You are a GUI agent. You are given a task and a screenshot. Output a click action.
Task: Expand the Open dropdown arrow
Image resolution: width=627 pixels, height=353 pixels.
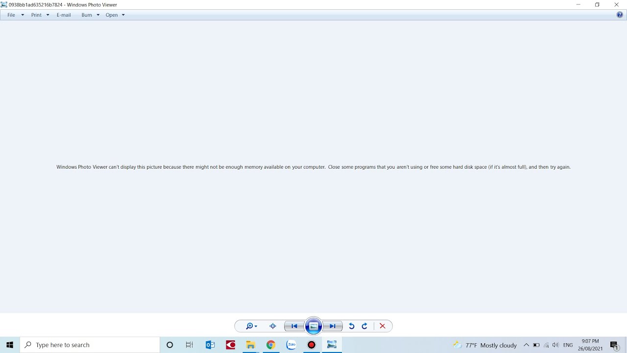tap(123, 15)
